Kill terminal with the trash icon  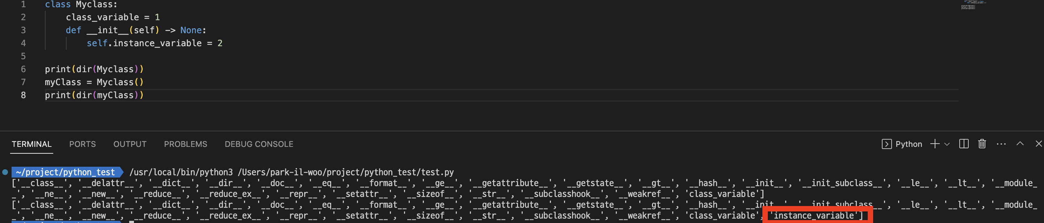pyautogui.click(x=982, y=144)
